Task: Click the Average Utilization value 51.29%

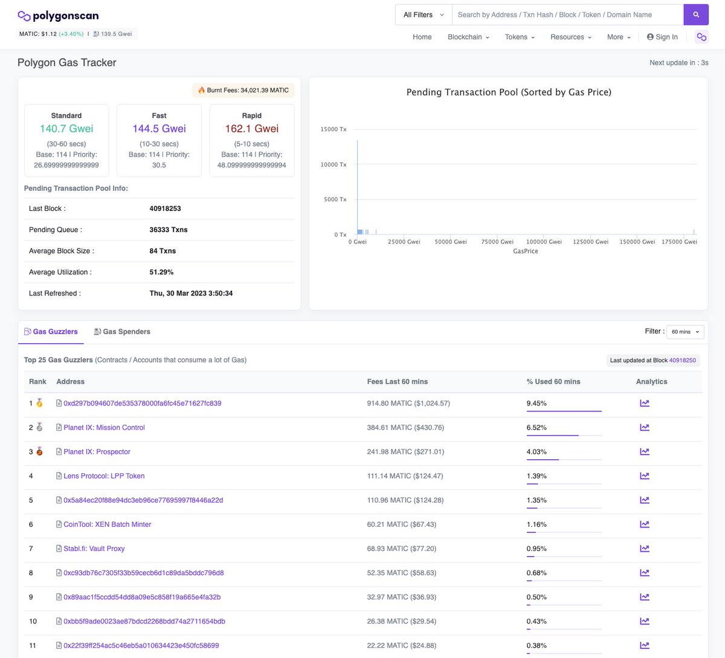Action: (x=161, y=272)
